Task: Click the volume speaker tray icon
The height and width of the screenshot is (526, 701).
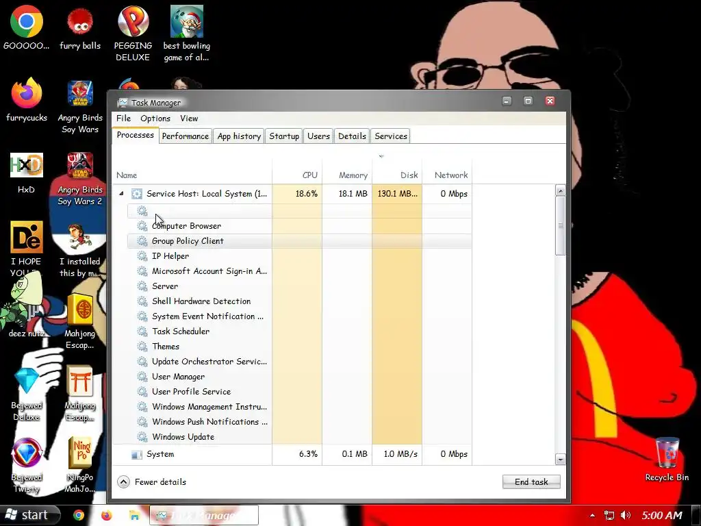Action: [x=626, y=515]
